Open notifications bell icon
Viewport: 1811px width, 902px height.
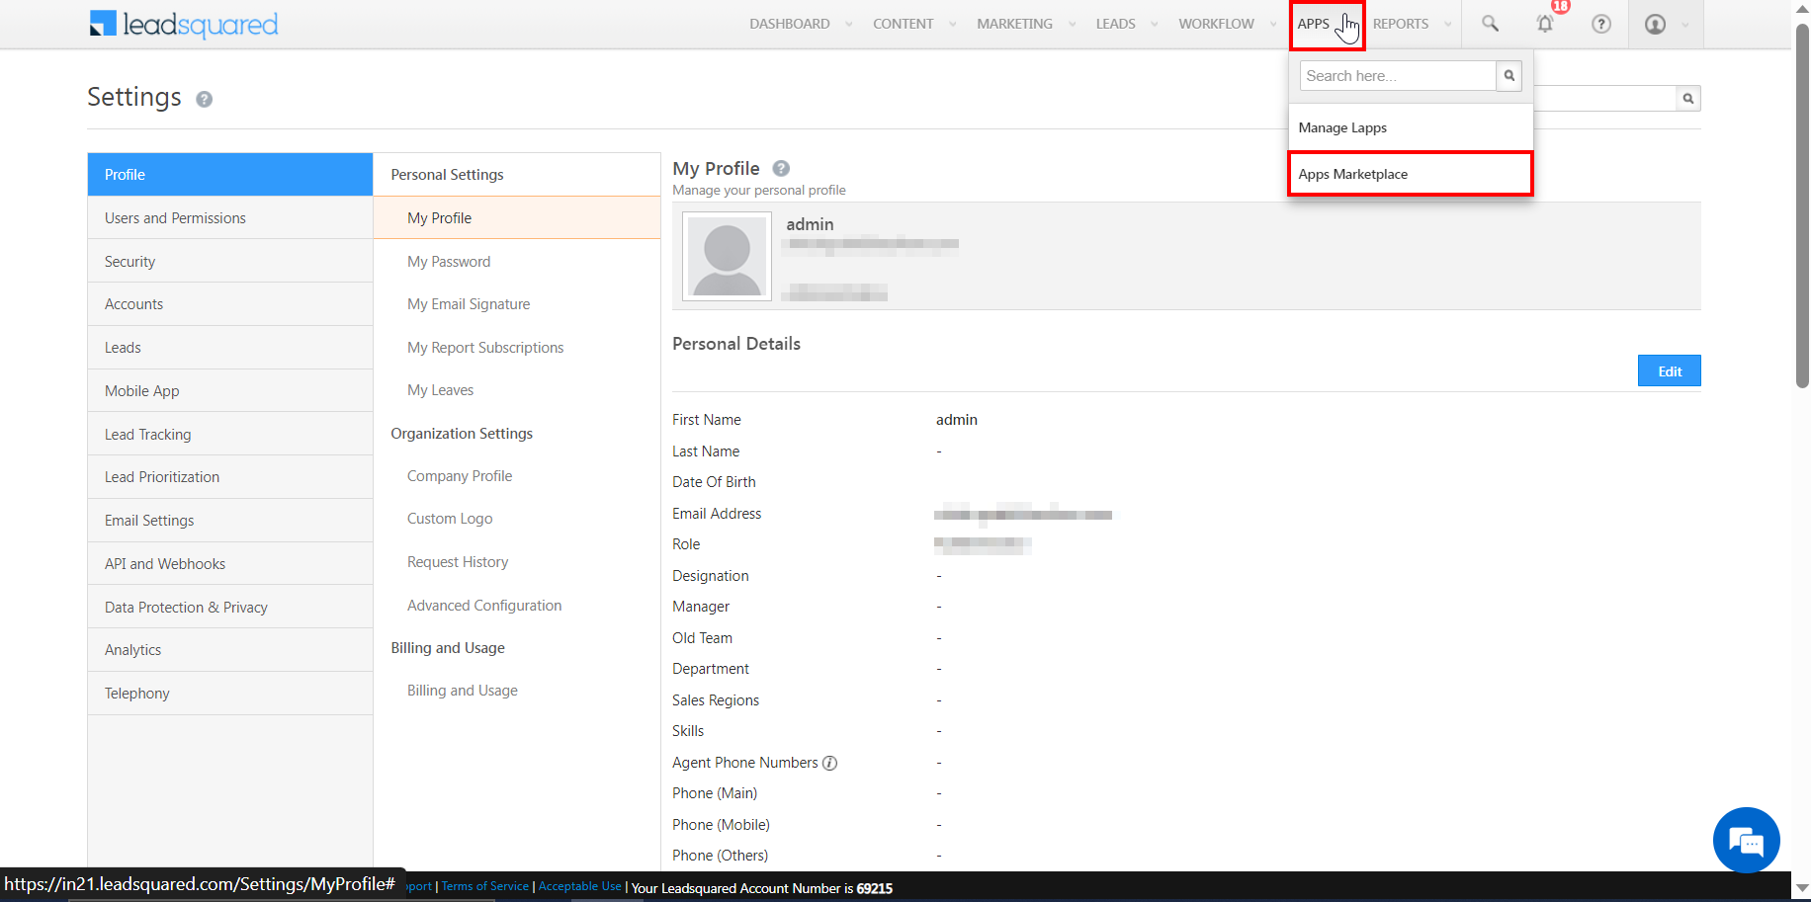tap(1545, 24)
